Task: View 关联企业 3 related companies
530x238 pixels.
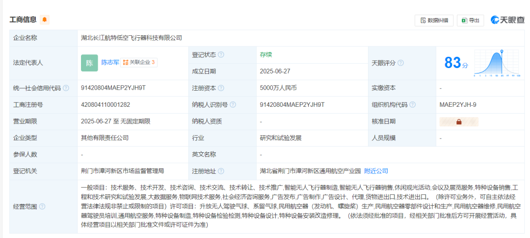Action: [139, 62]
